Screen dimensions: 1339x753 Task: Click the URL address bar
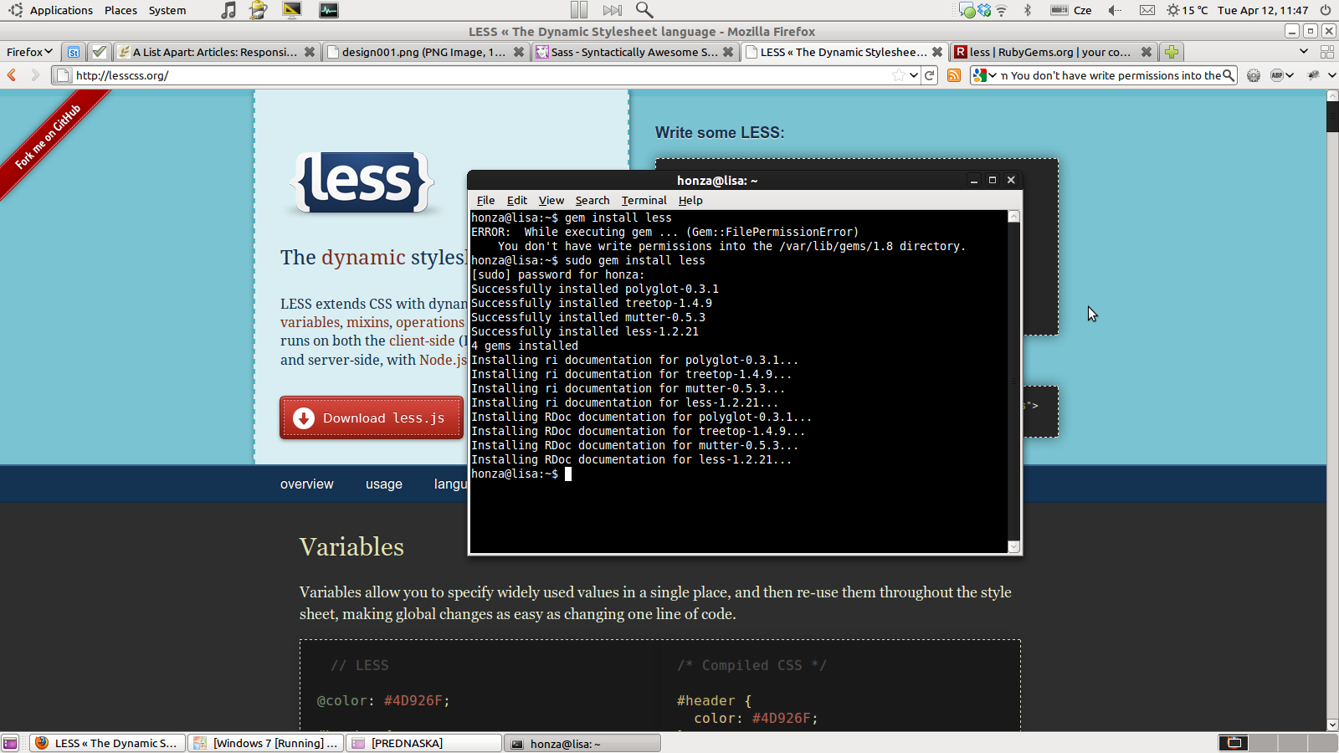pos(477,75)
